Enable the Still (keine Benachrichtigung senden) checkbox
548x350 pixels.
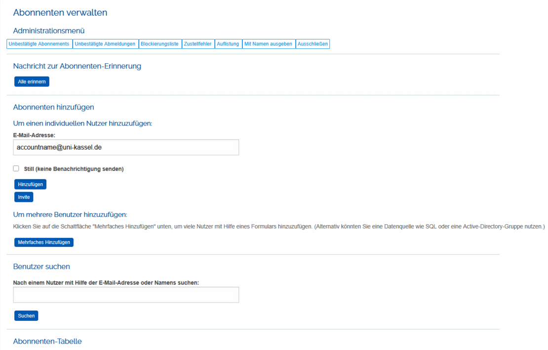[x=16, y=168]
